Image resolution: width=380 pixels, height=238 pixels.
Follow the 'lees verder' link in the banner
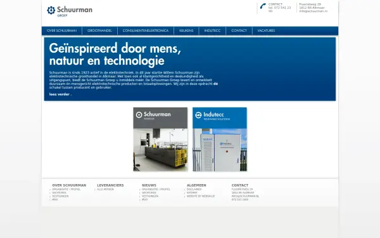coord(60,94)
